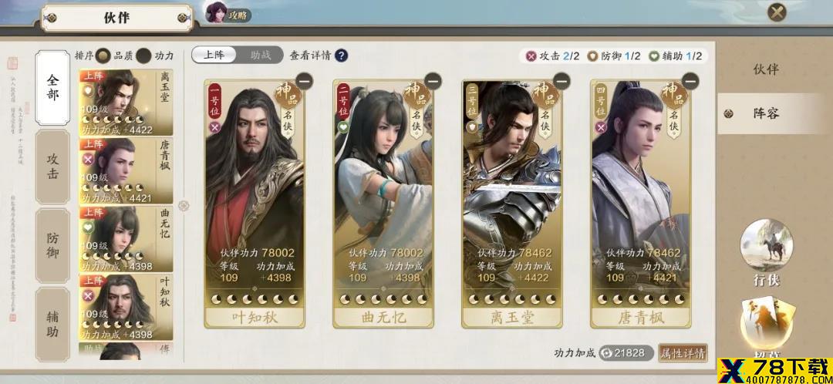Open the 伙伴 side menu item

[x=766, y=69]
